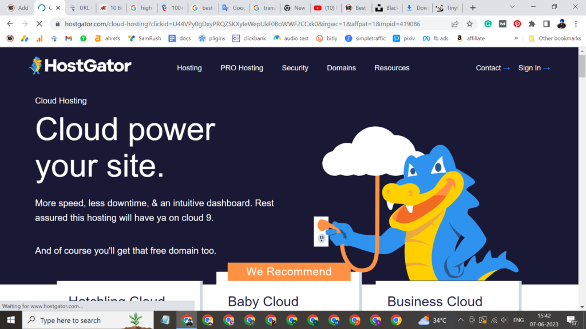Stop the page loading with the X button
This screenshot has height=329, width=586.
39,24
